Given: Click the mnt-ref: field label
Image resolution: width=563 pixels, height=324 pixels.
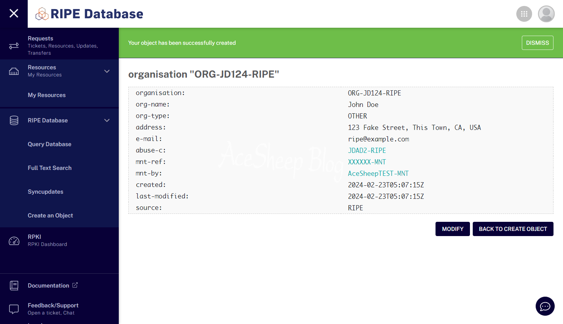Looking at the screenshot, I should (x=151, y=162).
